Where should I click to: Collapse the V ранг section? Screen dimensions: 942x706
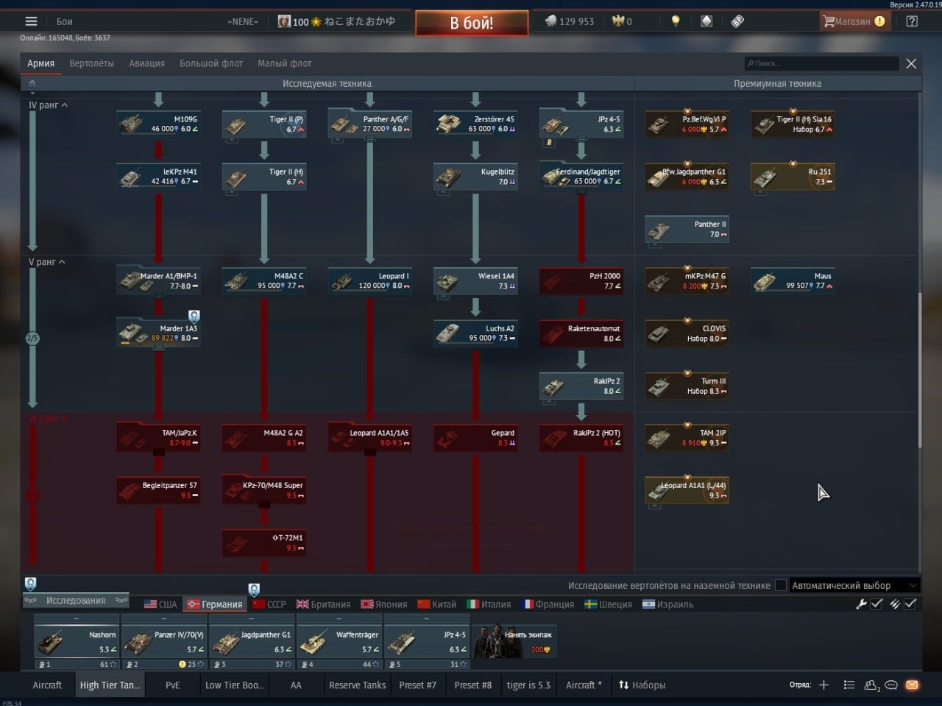point(46,262)
